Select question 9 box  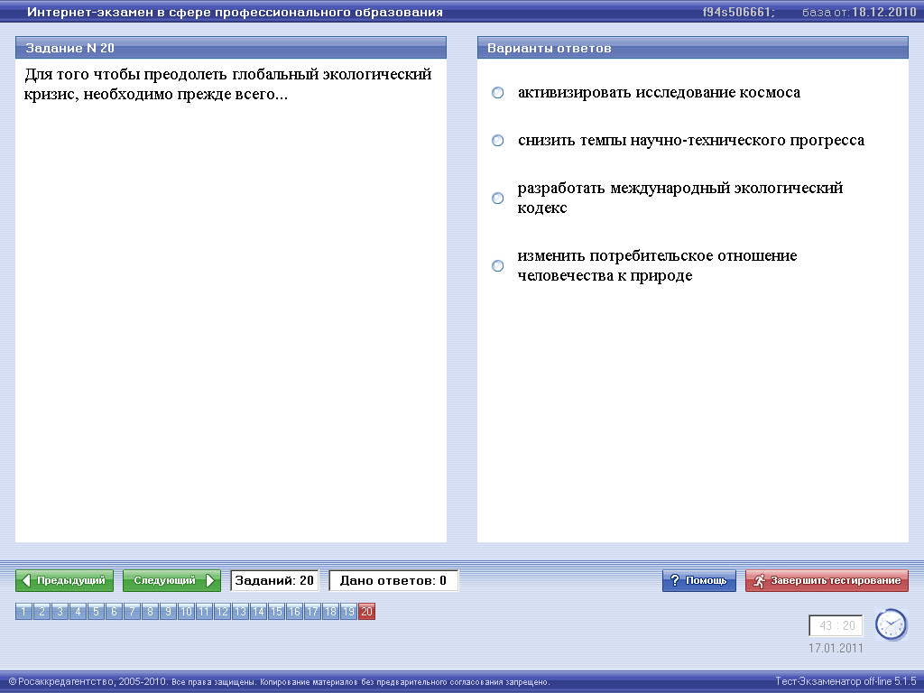[168, 612]
